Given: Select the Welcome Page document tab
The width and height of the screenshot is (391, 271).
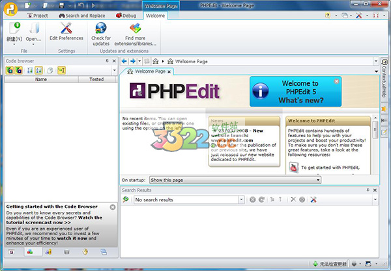Looking at the screenshot, I should pyautogui.click(x=147, y=71).
